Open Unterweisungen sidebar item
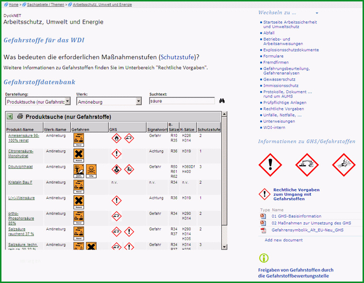The height and width of the screenshot is (283, 364). [x=279, y=121]
